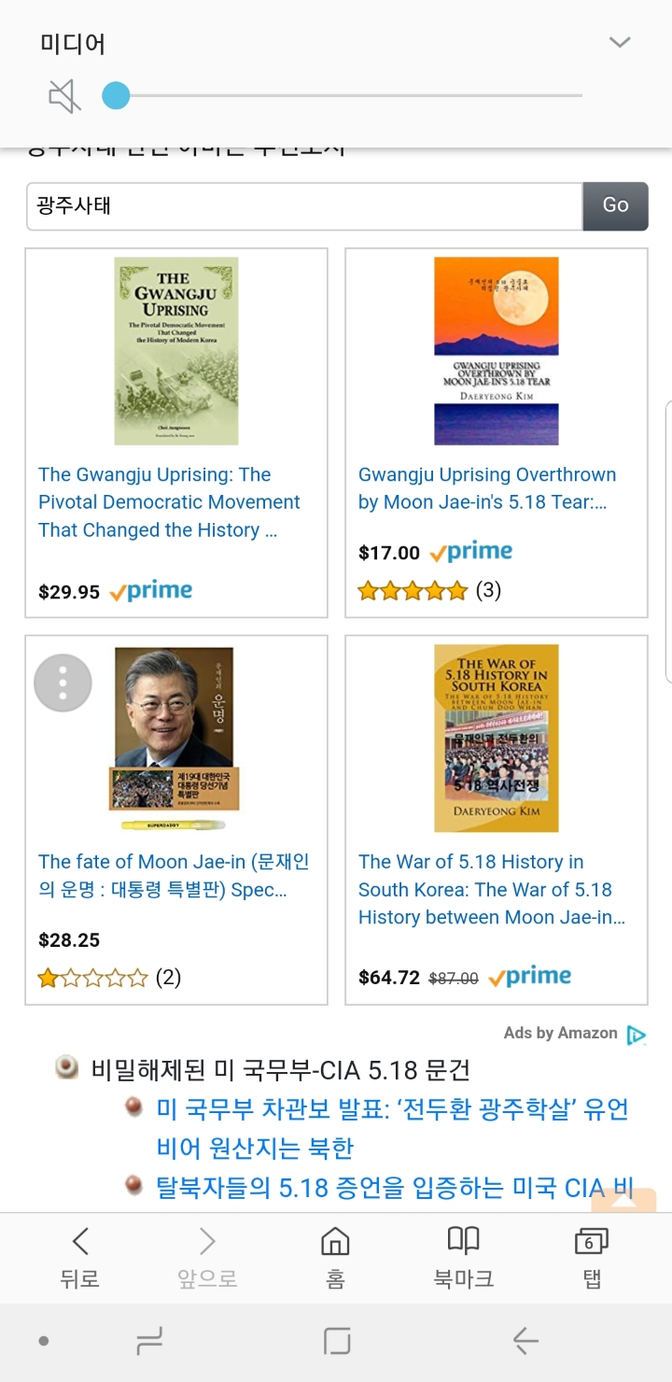Open The War of 5.18 History cover

496,738
